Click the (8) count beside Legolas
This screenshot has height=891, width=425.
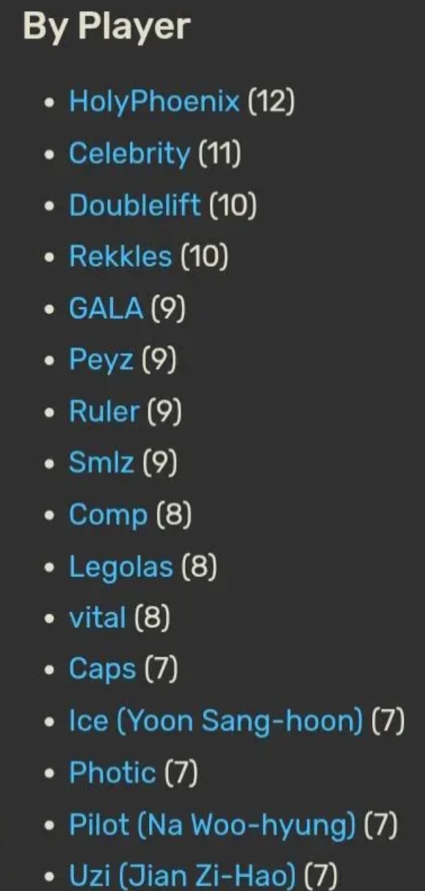click(199, 567)
